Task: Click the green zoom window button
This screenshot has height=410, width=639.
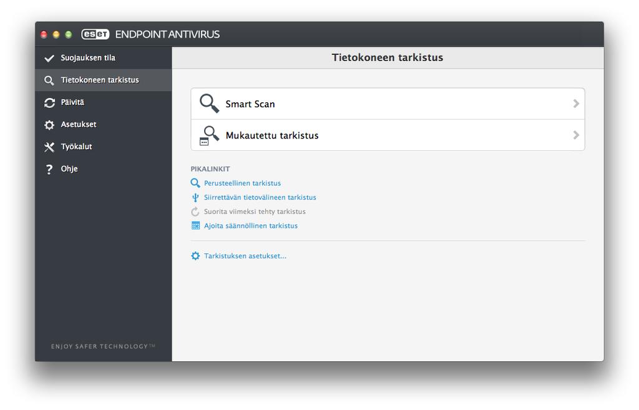Action: pos(69,35)
